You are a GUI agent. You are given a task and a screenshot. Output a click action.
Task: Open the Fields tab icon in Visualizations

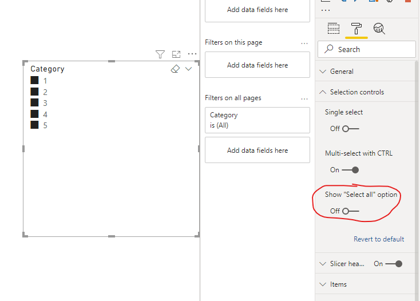click(x=334, y=29)
